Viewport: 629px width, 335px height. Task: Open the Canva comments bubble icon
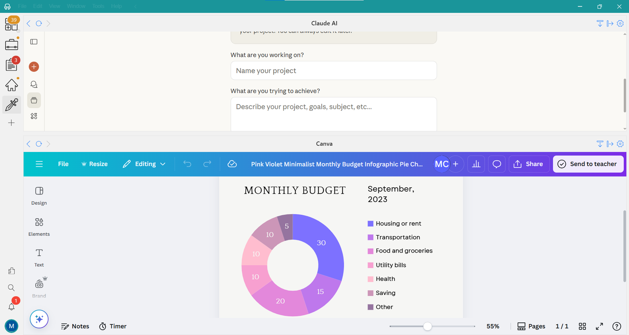point(497,164)
